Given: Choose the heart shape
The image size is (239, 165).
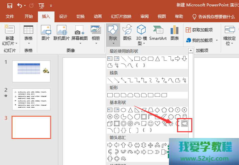Looking at the screenshot, I should [x=157, y=123].
